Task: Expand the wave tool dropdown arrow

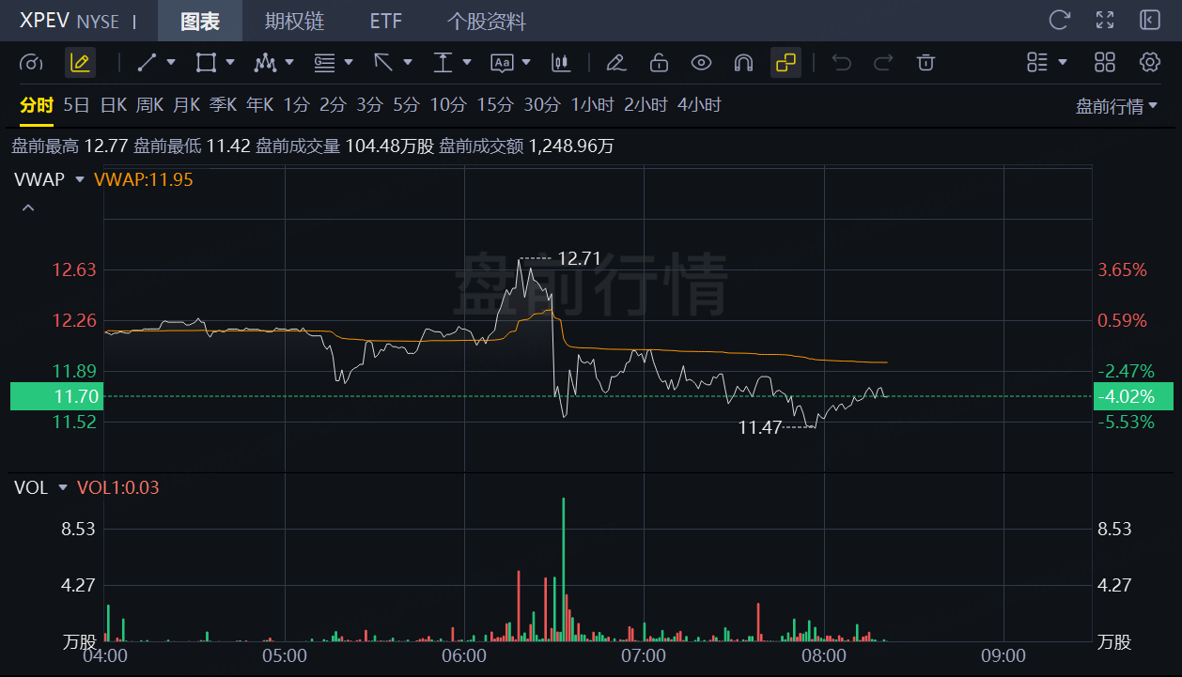Action: (x=289, y=63)
